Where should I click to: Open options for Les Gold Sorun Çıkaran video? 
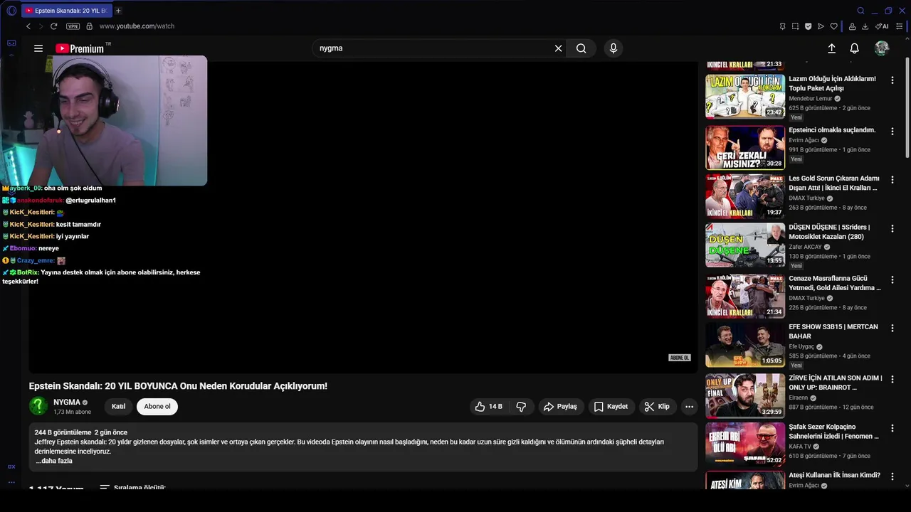point(892,180)
